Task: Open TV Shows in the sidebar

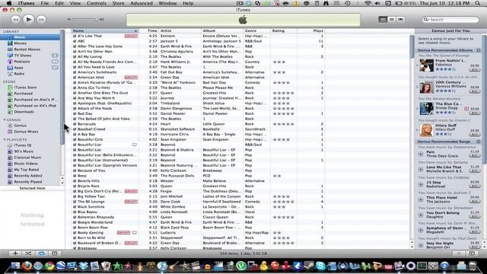Action: point(22,56)
